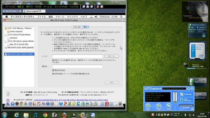Click VMware Workstation taskbar icon
The width and height of the screenshot is (210, 118).
pyautogui.click(x=83, y=115)
